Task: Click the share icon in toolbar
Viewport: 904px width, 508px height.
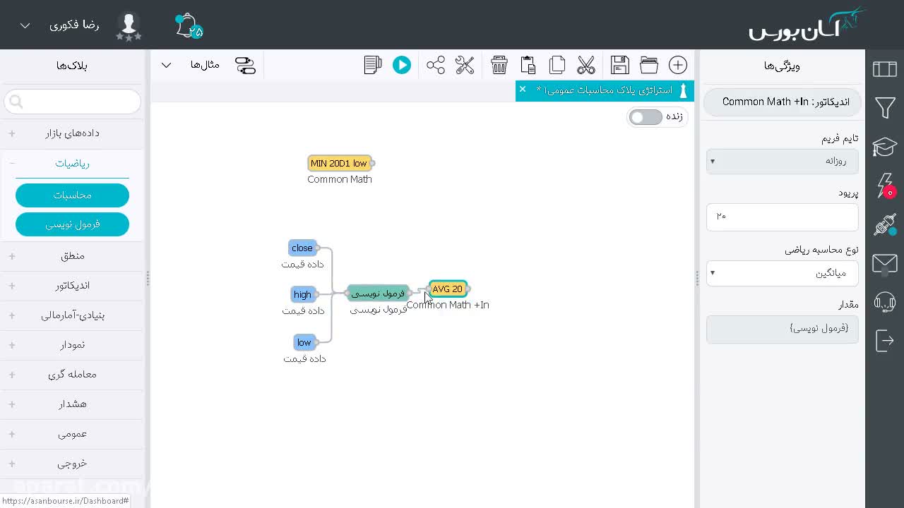Action: pyautogui.click(x=436, y=65)
